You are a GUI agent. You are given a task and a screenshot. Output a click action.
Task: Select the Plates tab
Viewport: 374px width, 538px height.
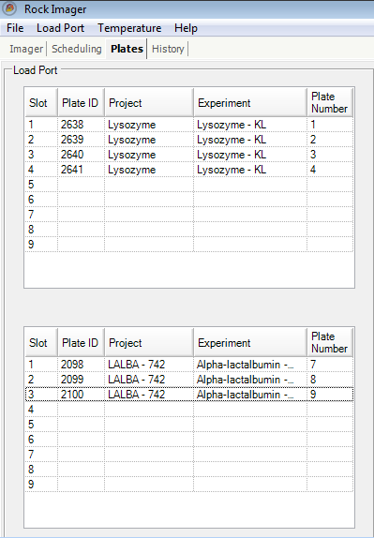pos(127,49)
